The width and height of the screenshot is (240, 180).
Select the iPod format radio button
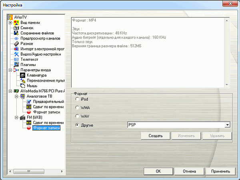click(x=77, y=99)
